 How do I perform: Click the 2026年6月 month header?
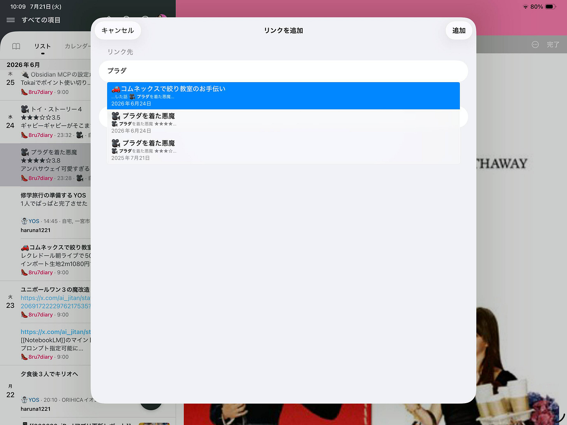pos(23,65)
